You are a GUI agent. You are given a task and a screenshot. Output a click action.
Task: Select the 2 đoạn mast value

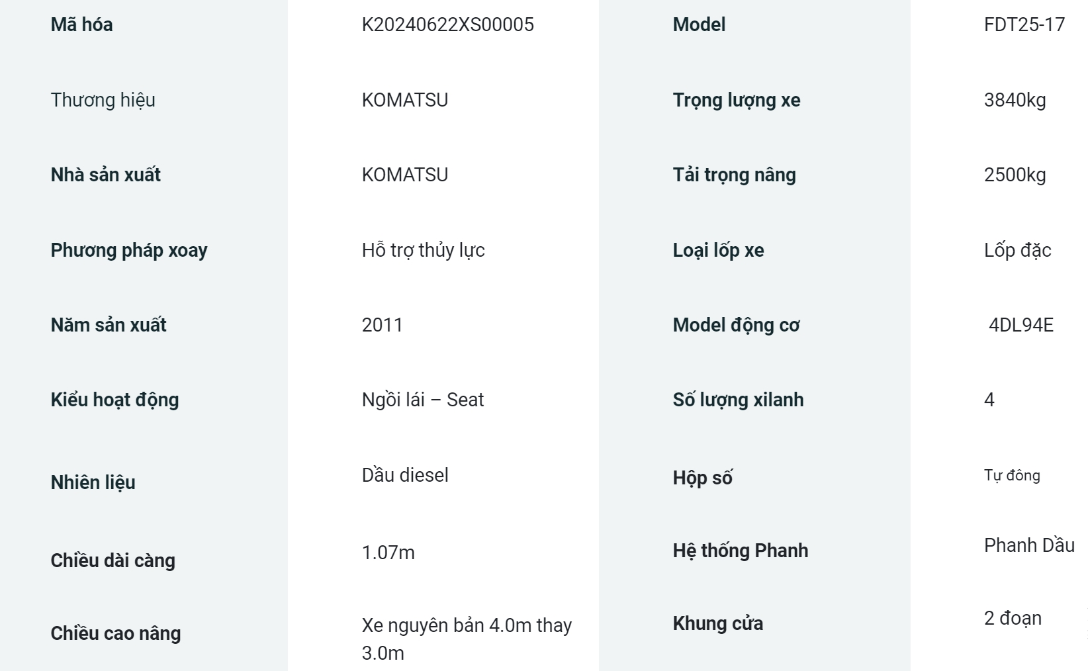(x=1013, y=618)
